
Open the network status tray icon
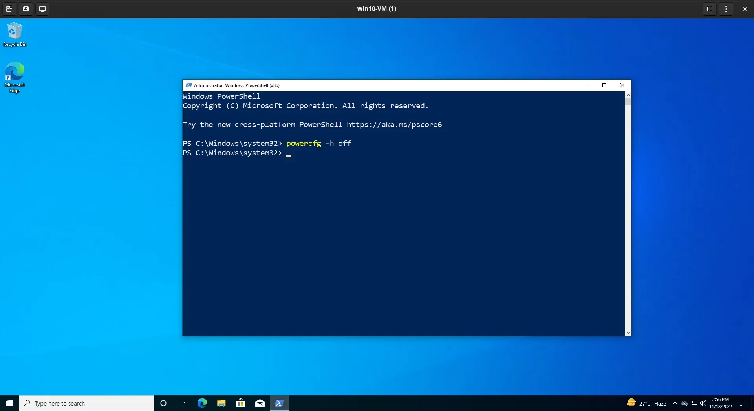click(694, 403)
